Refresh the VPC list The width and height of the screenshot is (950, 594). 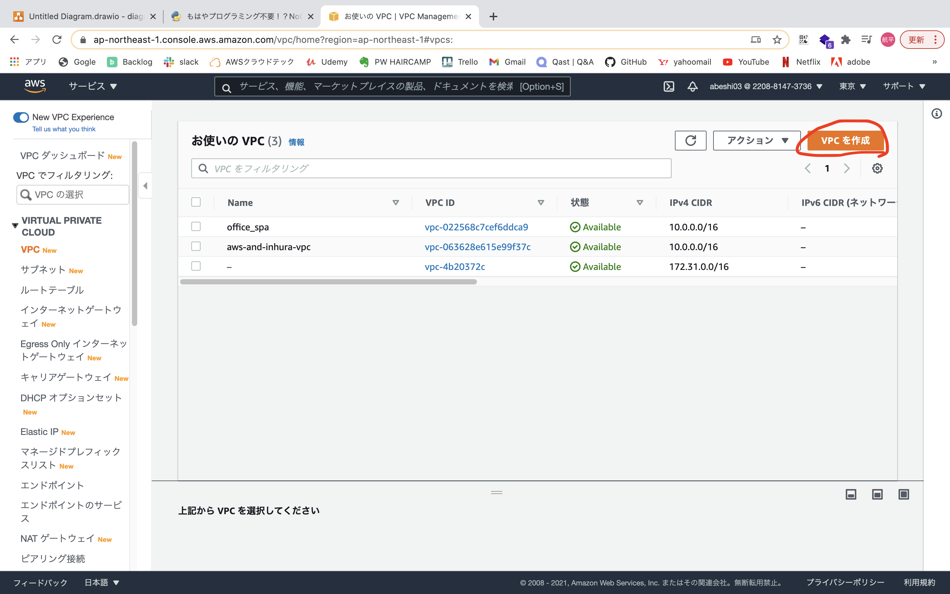(x=690, y=141)
